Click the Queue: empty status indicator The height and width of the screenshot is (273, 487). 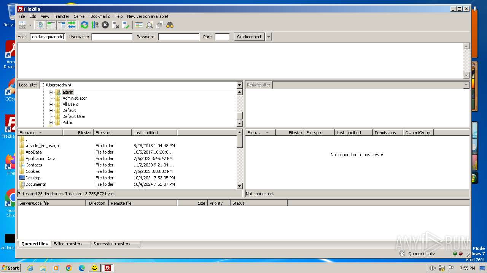click(428, 254)
